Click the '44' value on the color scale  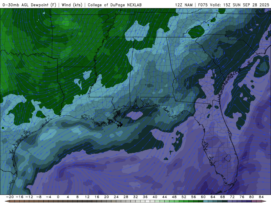[x=165, y=197]
